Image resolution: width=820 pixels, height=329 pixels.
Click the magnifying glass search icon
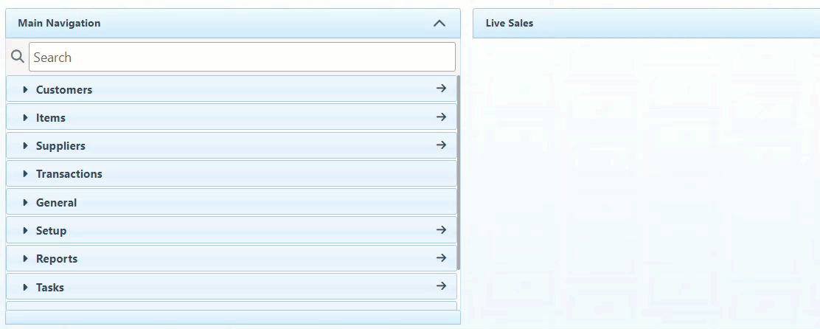tap(18, 57)
